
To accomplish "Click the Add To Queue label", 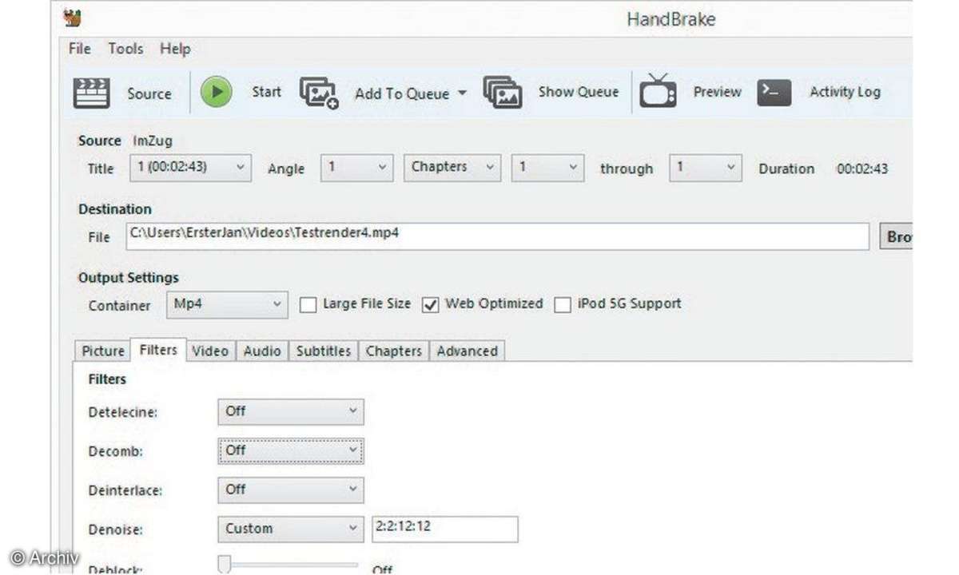I will pyautogui.click(x=402, y=93).
